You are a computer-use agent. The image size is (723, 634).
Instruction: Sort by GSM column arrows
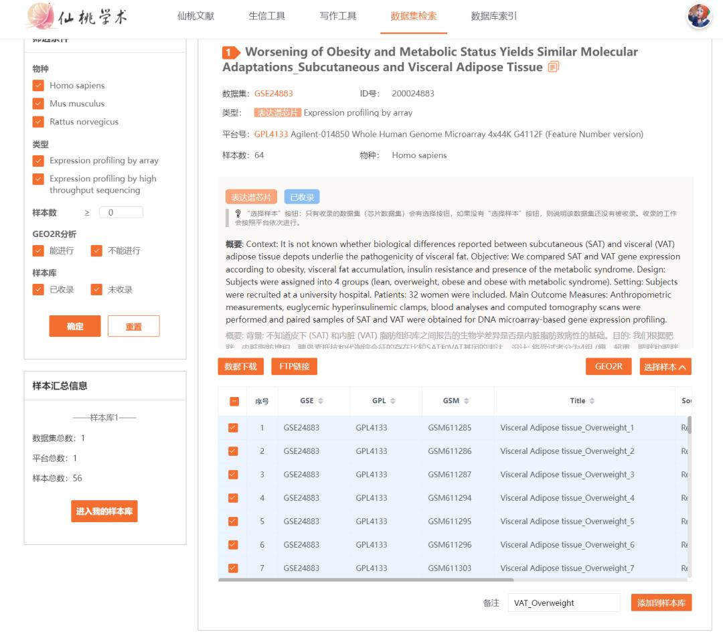tap(466, 401)
